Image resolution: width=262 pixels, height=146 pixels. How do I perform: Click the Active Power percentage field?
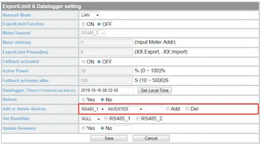106,71
